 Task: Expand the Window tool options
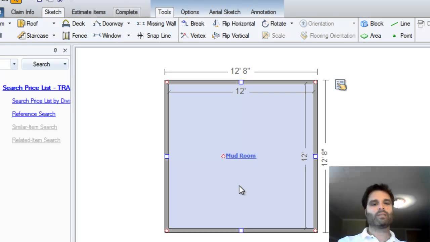coord(128,36)
